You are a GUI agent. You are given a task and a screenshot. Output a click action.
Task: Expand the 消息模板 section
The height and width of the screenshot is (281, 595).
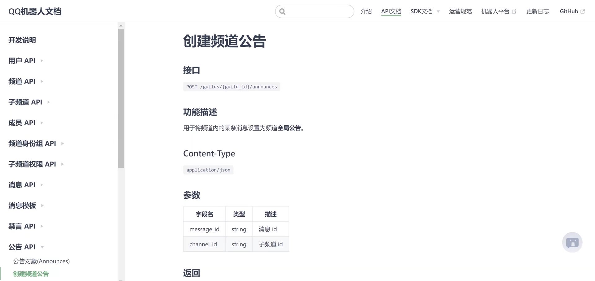pos(42,206)
